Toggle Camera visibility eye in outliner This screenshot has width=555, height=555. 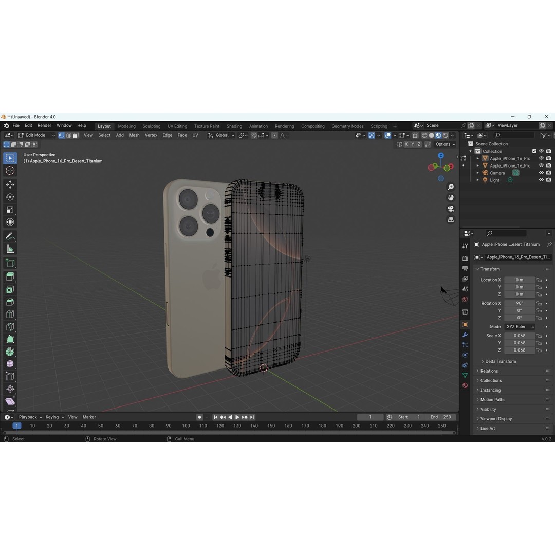click(541, 173)
